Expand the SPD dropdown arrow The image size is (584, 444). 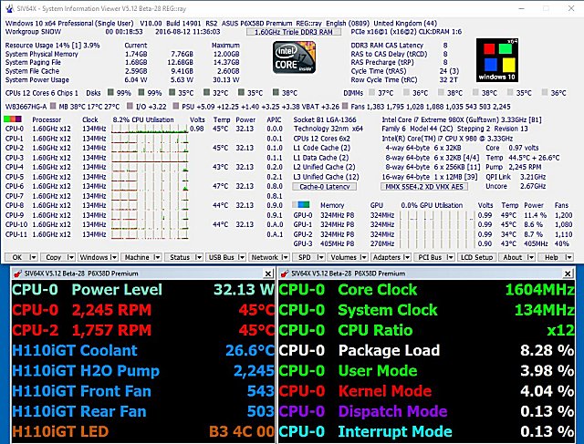320,257
